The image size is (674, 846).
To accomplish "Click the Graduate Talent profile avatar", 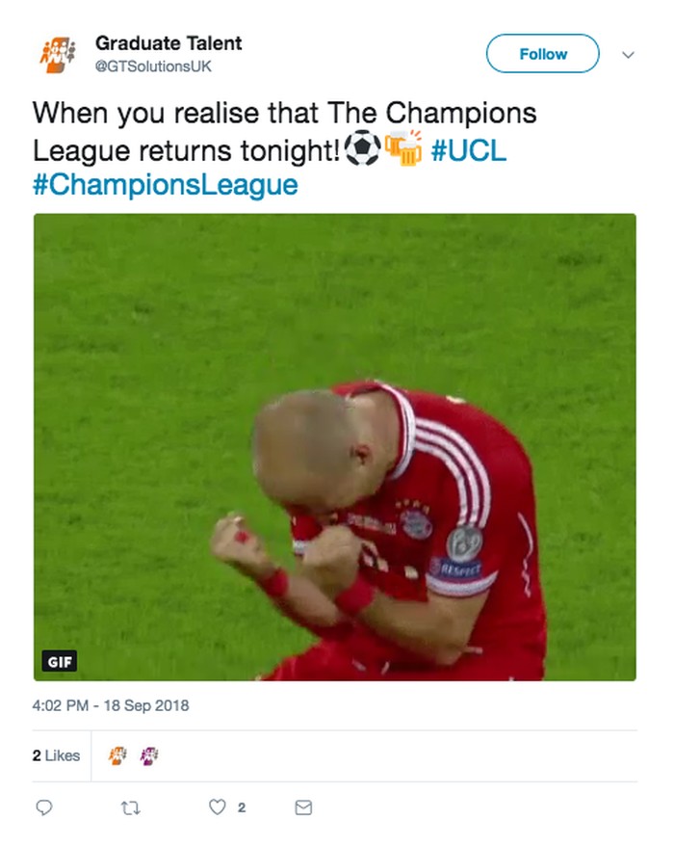I will pyautogui.click(x=57, y=55).
